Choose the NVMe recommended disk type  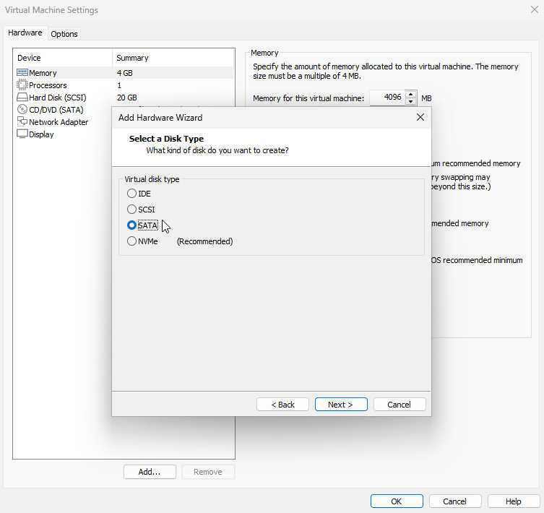click(131, 241)
